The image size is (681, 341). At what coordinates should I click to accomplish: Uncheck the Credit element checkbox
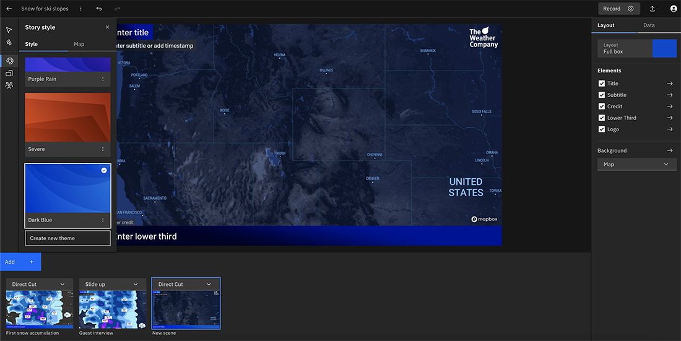point(602,106)
